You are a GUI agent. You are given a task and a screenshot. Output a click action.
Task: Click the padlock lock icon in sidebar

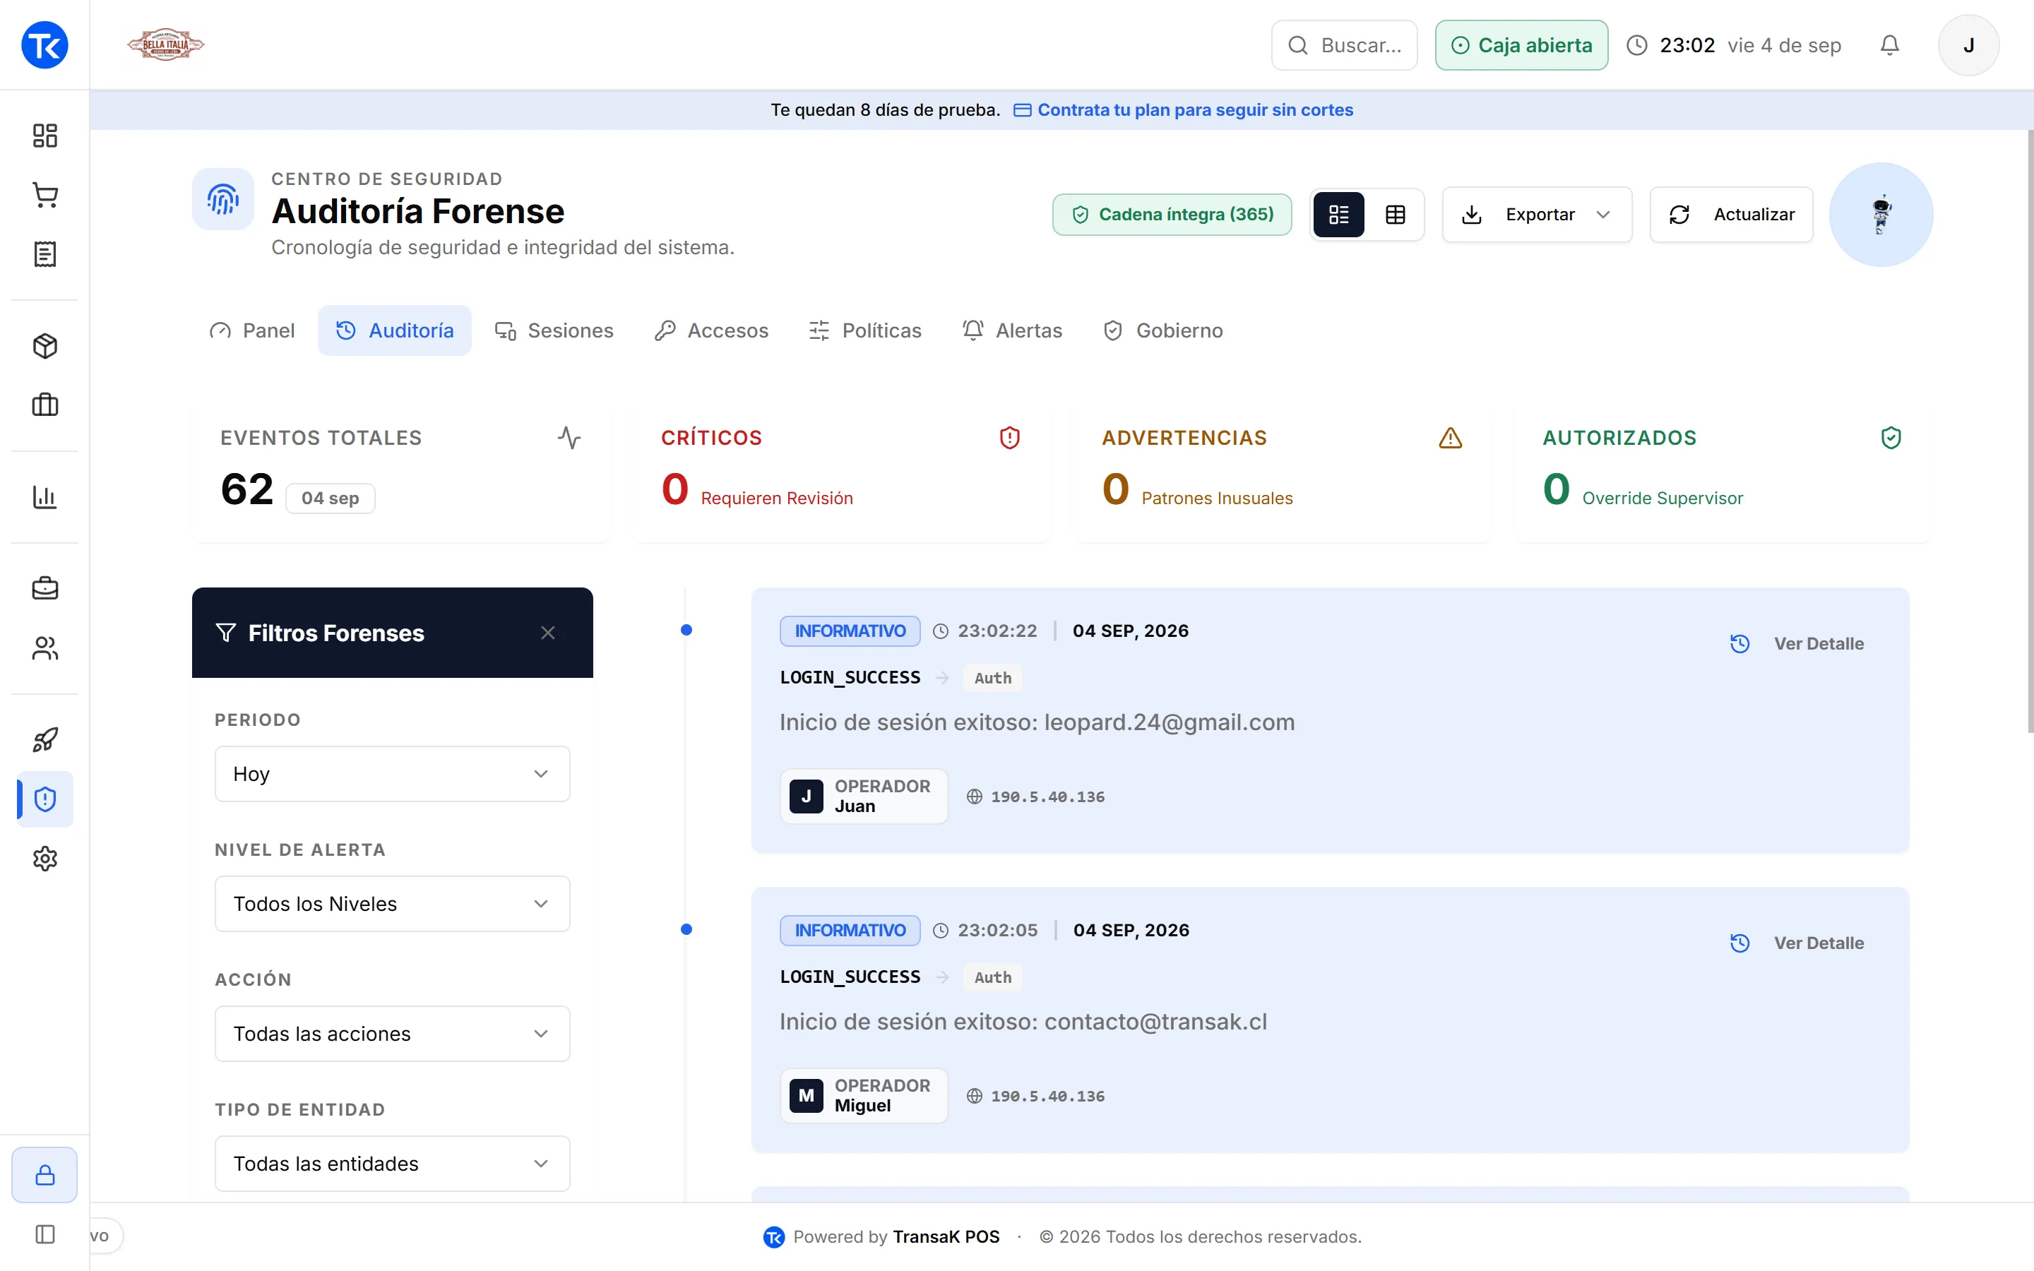click(44, 1174)
